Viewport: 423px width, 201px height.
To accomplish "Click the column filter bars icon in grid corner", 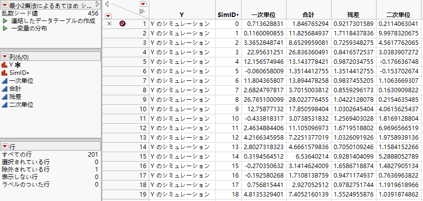I will [x=142, y=11].
